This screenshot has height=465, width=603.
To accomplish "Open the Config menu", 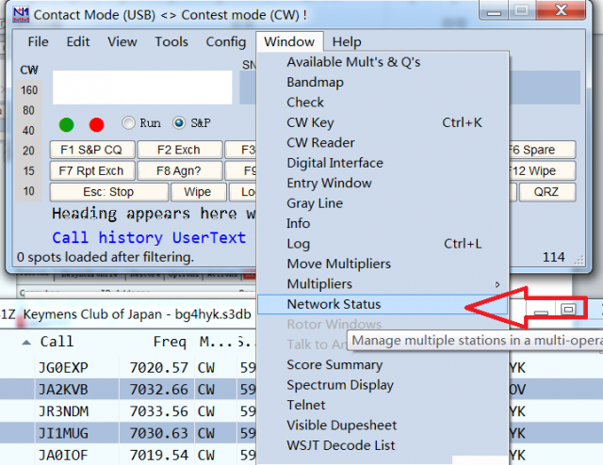I will pos(226,41).
